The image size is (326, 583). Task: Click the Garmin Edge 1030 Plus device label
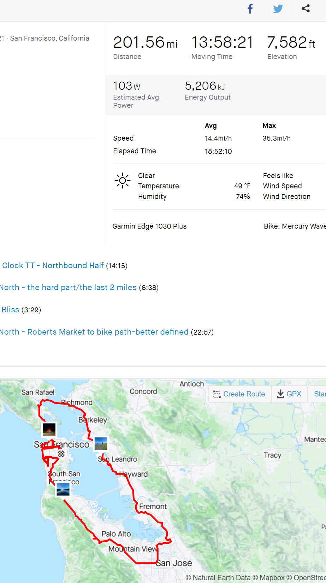[149, 226]
